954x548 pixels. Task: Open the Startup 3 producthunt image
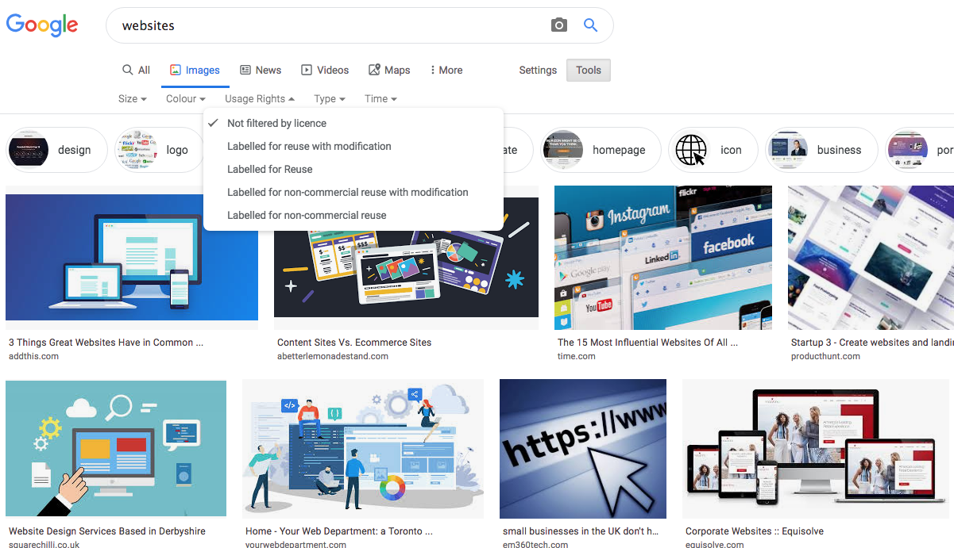click(x=871, y=257)
